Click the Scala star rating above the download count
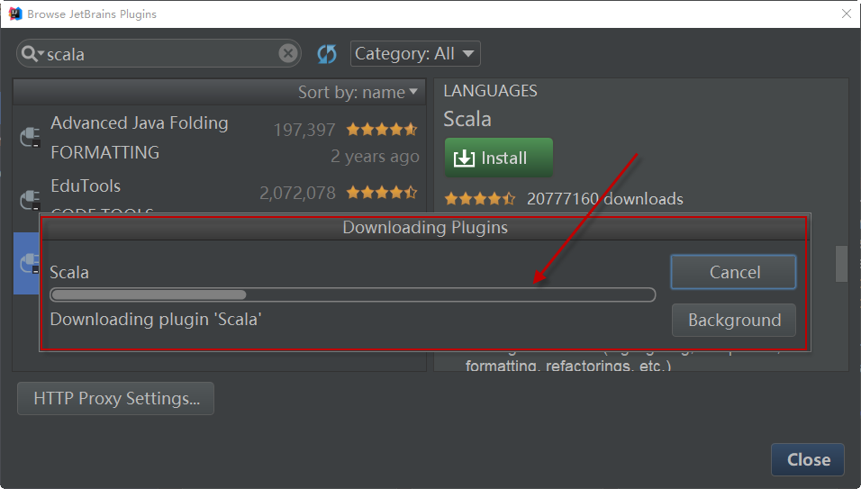 pos(480,199)
